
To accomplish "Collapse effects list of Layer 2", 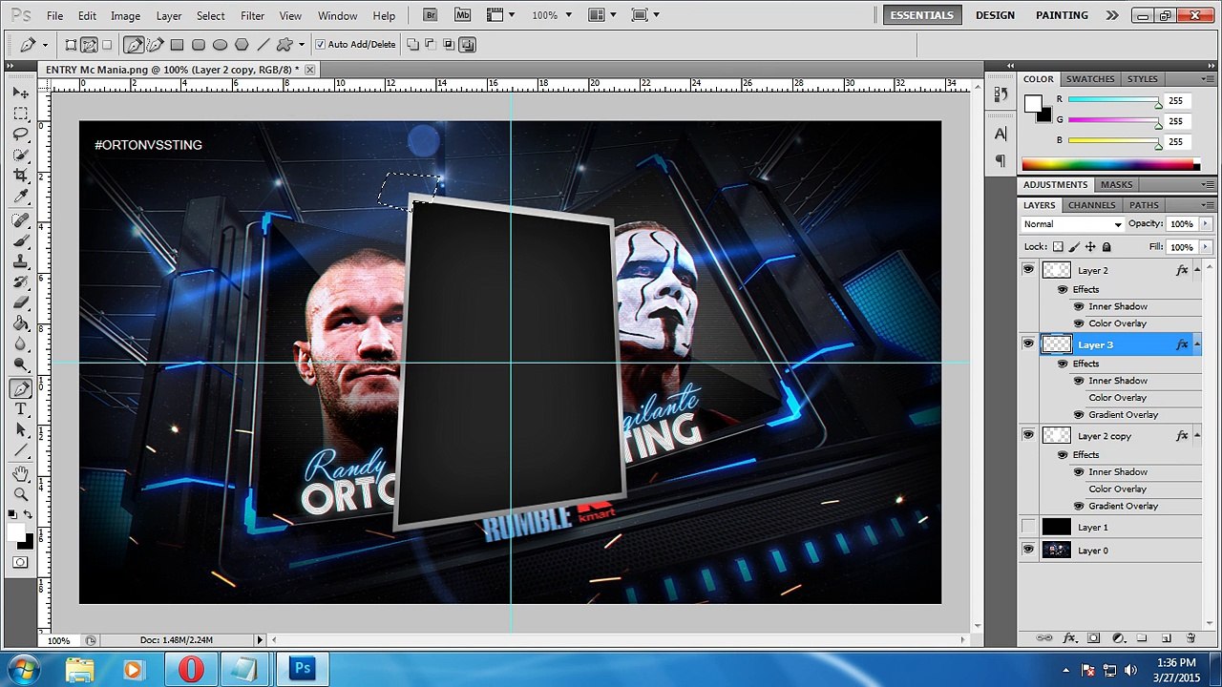I will (1197, 270).
